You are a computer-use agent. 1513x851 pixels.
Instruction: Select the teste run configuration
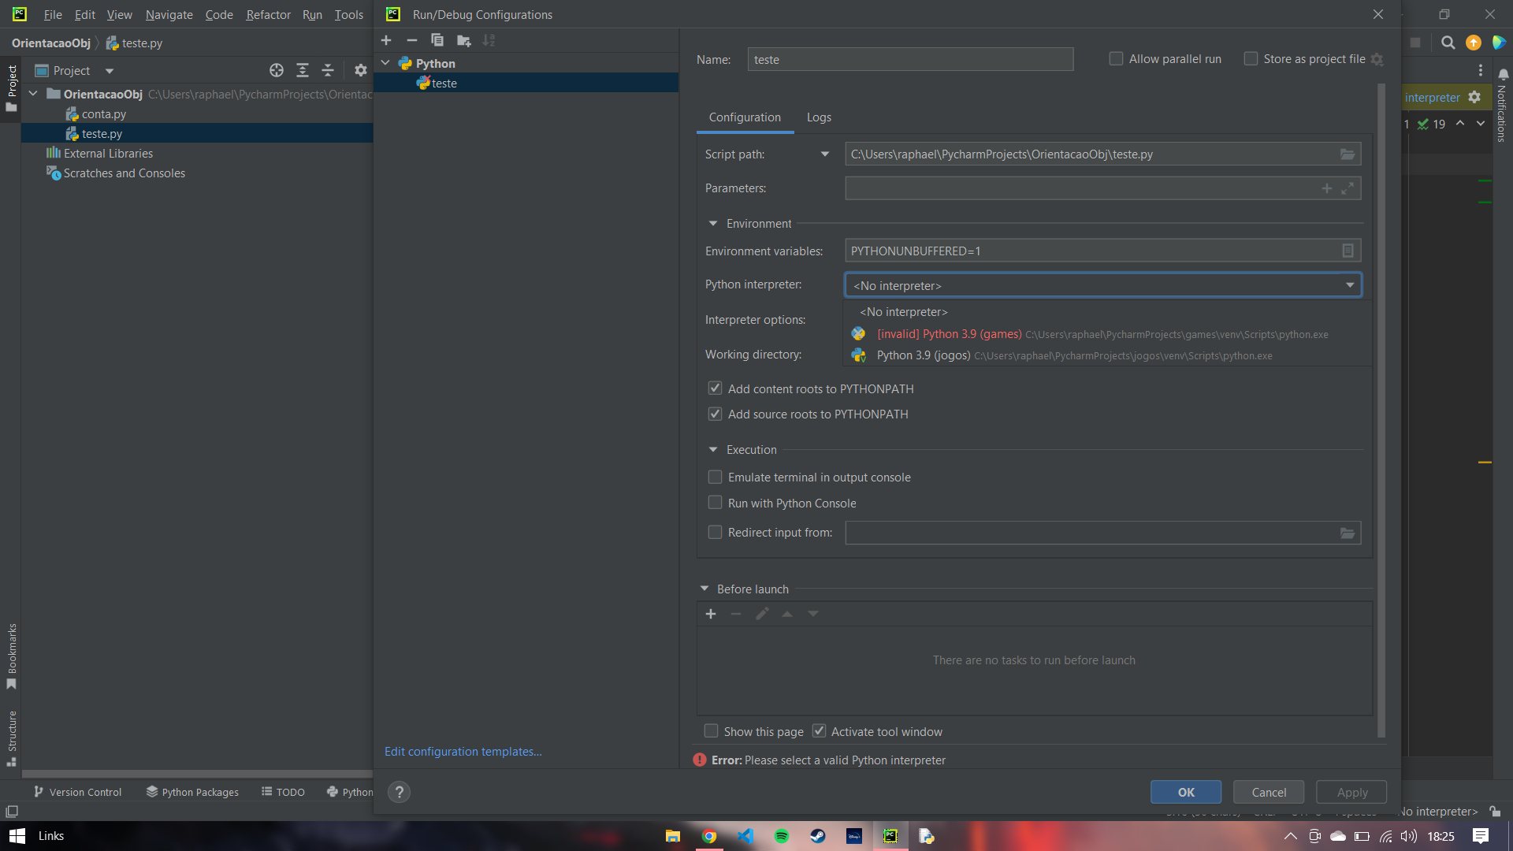[526, 83]
